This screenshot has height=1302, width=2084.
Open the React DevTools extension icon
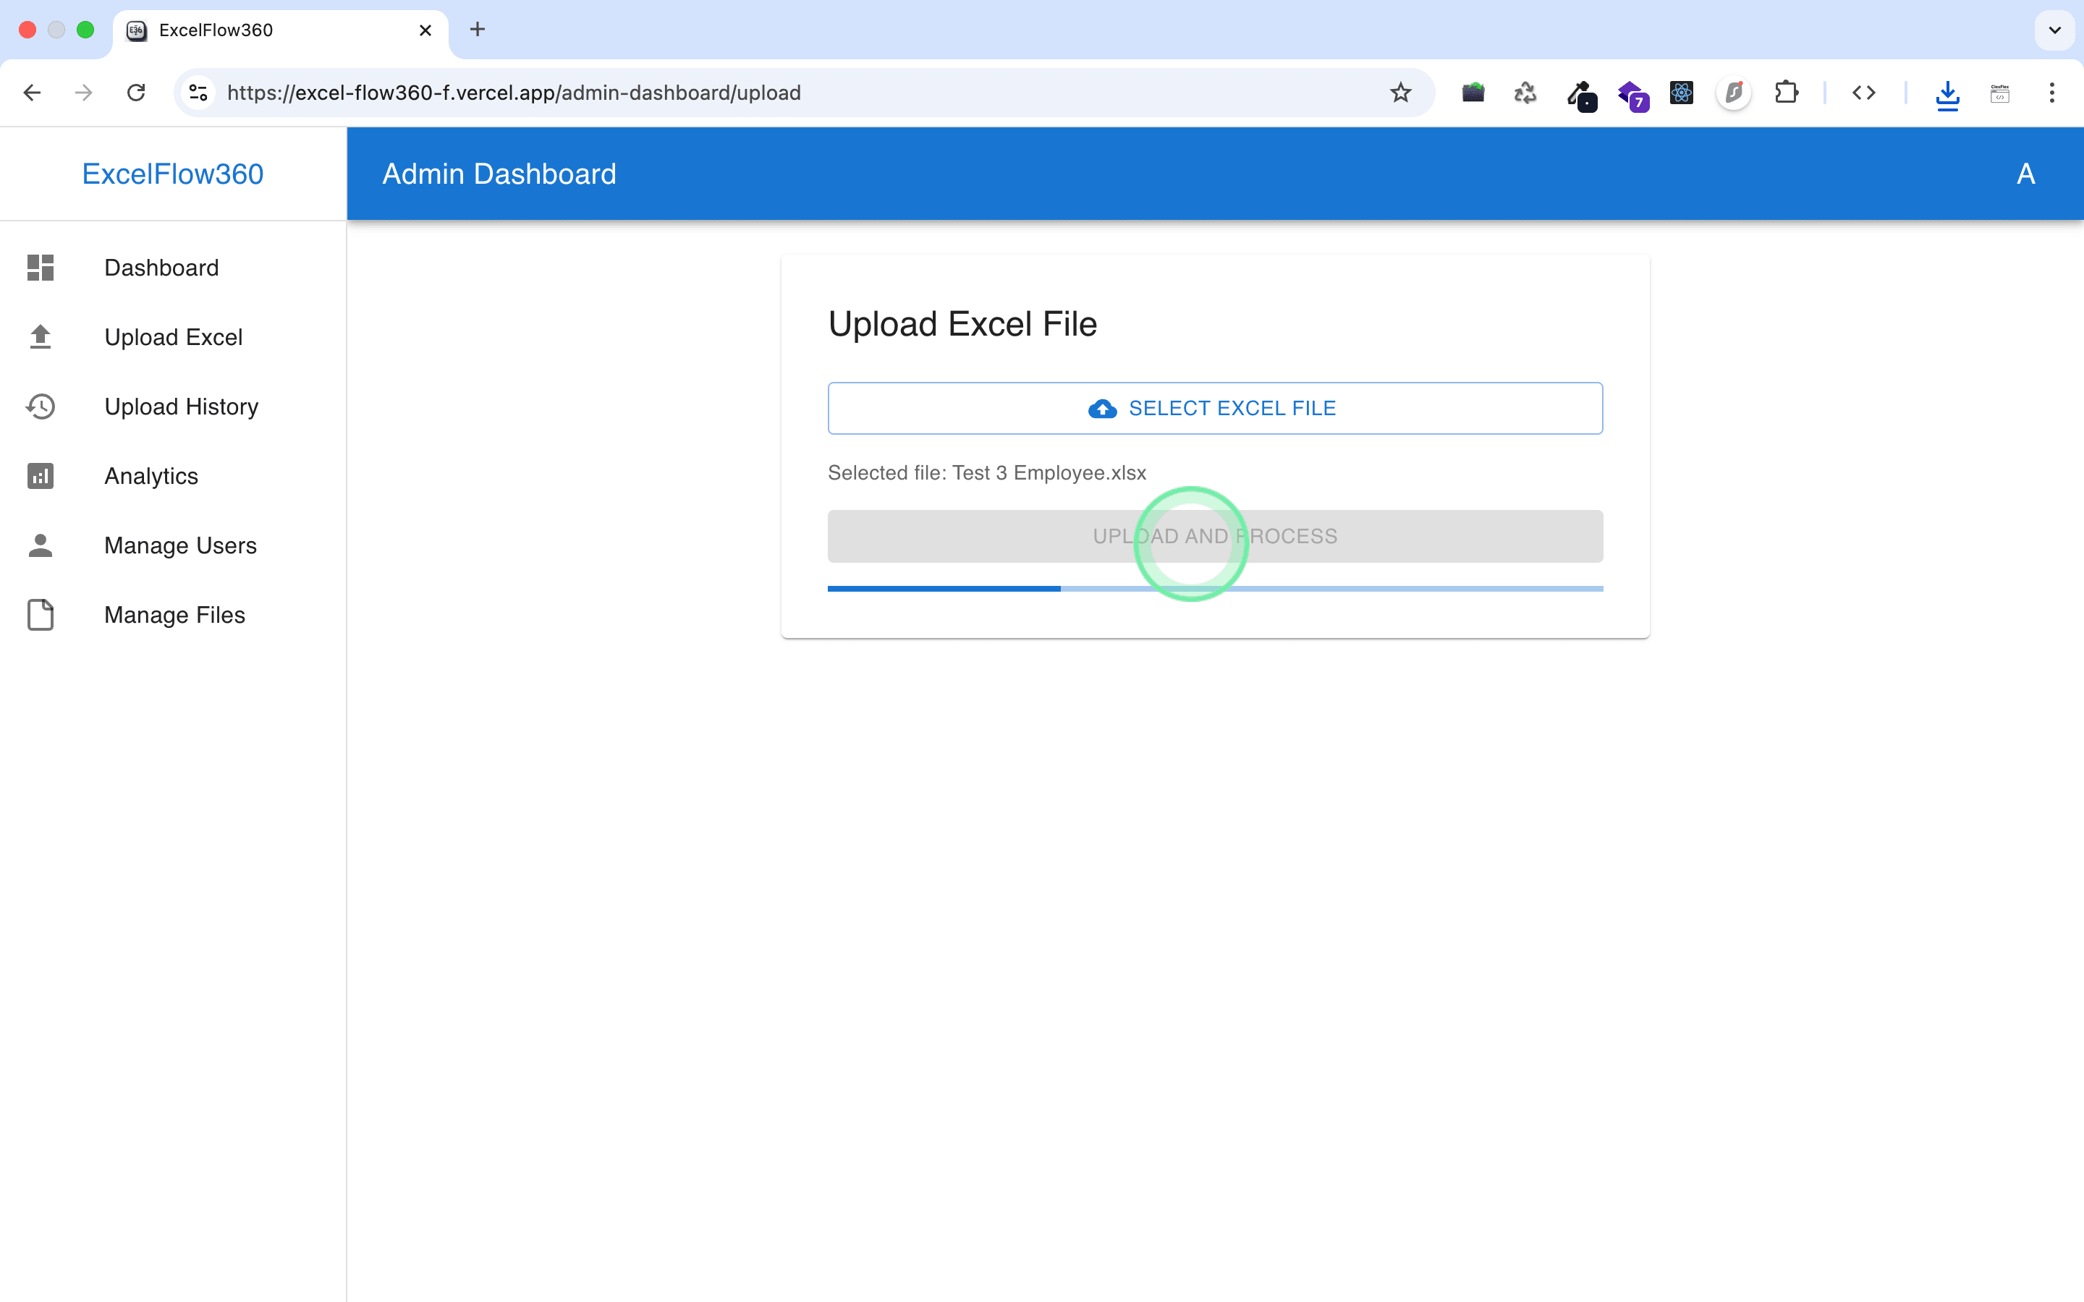(x=1681, y=92)
